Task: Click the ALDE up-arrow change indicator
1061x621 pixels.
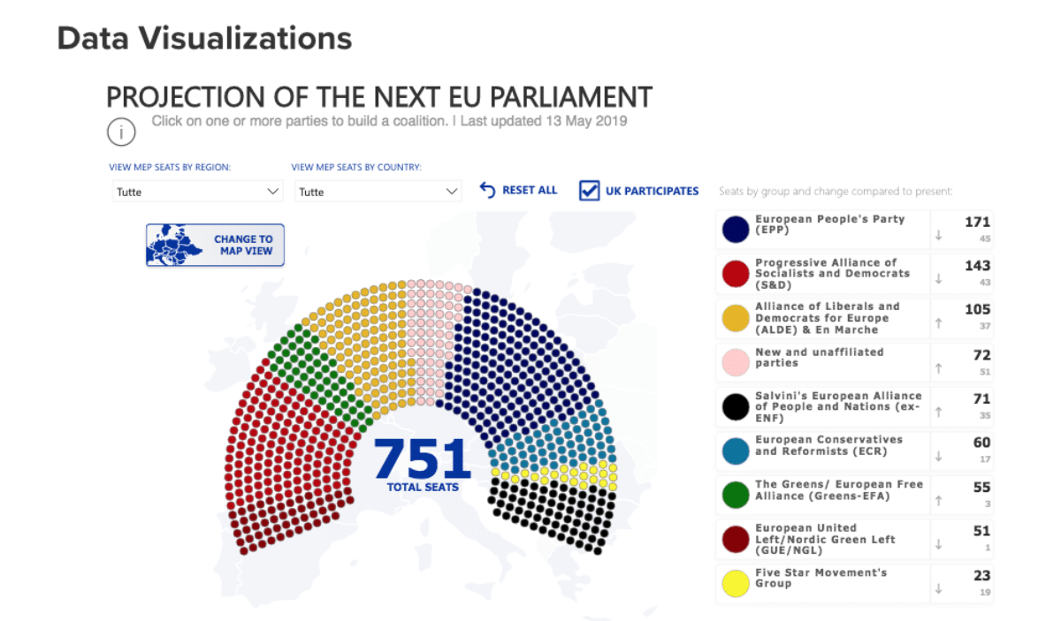Action: (938, 323)
